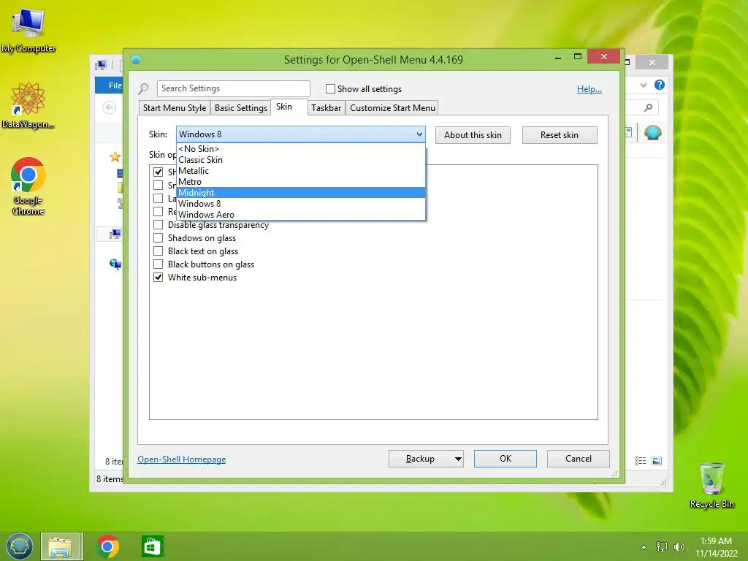Open File Explorer from the taskbar
The width and height of the screenshot is (748, 561).
click(61, 546)
